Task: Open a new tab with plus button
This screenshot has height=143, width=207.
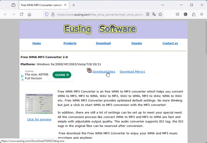Action: tap(74, 5)
